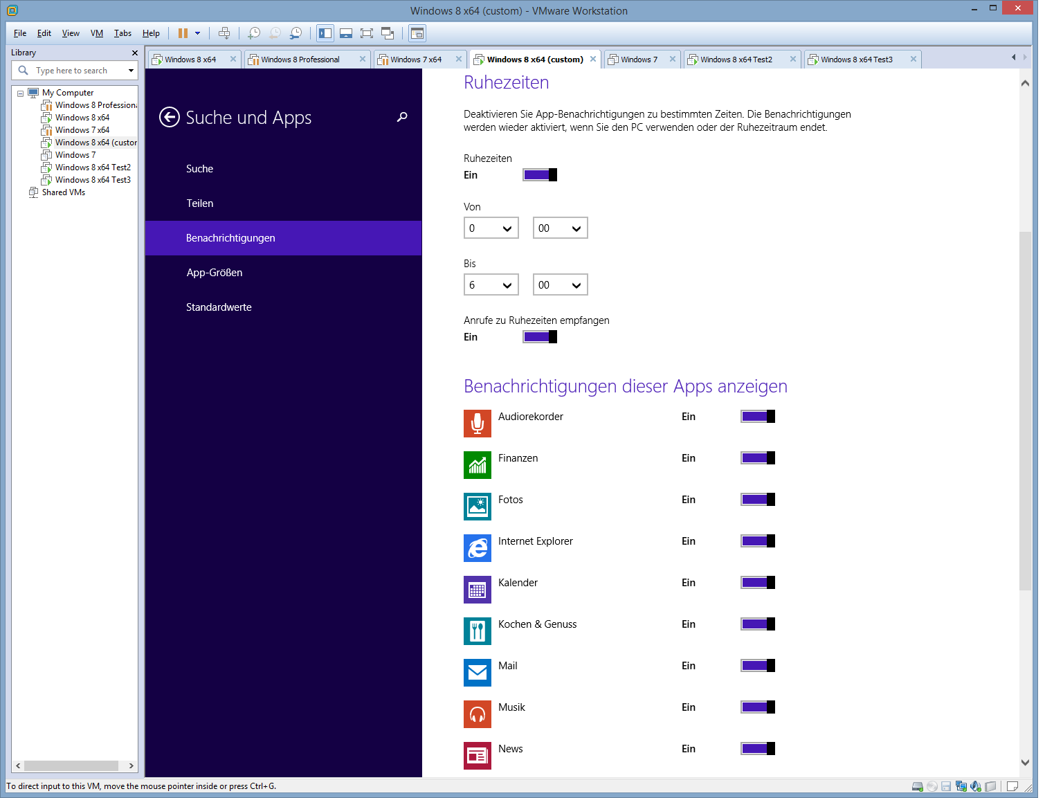1063x798 pixels.
Task: Click the back arrow beside Suche und Apps
Action: point(170,118)
